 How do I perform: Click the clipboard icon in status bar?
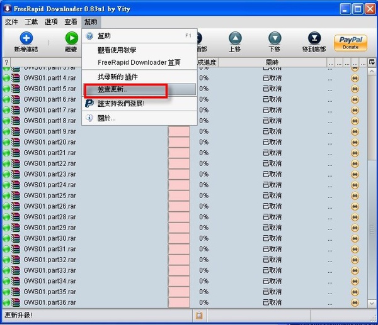coord(199,315)
